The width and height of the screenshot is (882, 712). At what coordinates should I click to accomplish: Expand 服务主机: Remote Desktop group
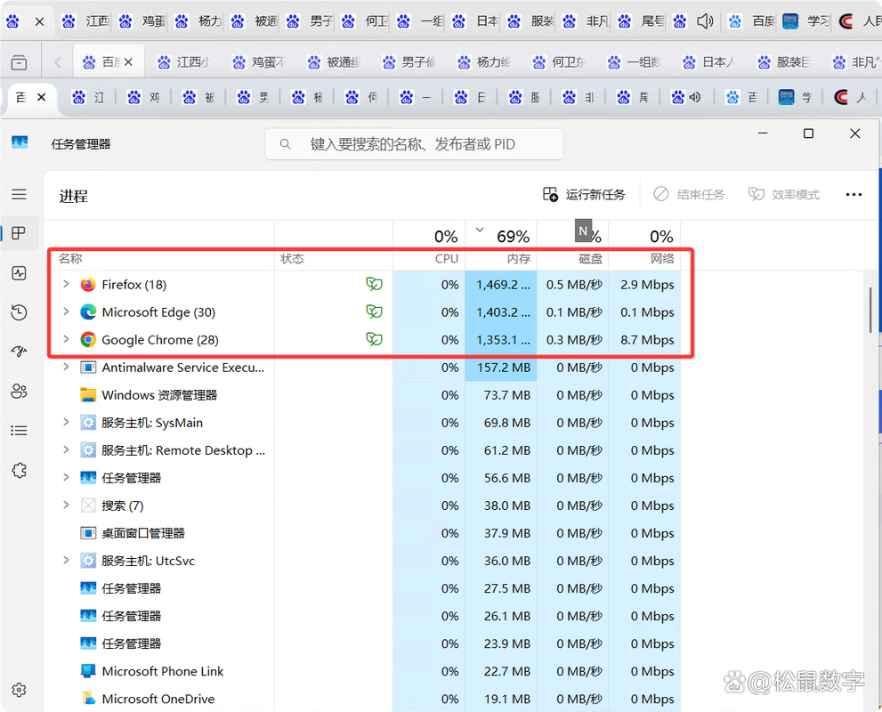(x=66, y=449)
